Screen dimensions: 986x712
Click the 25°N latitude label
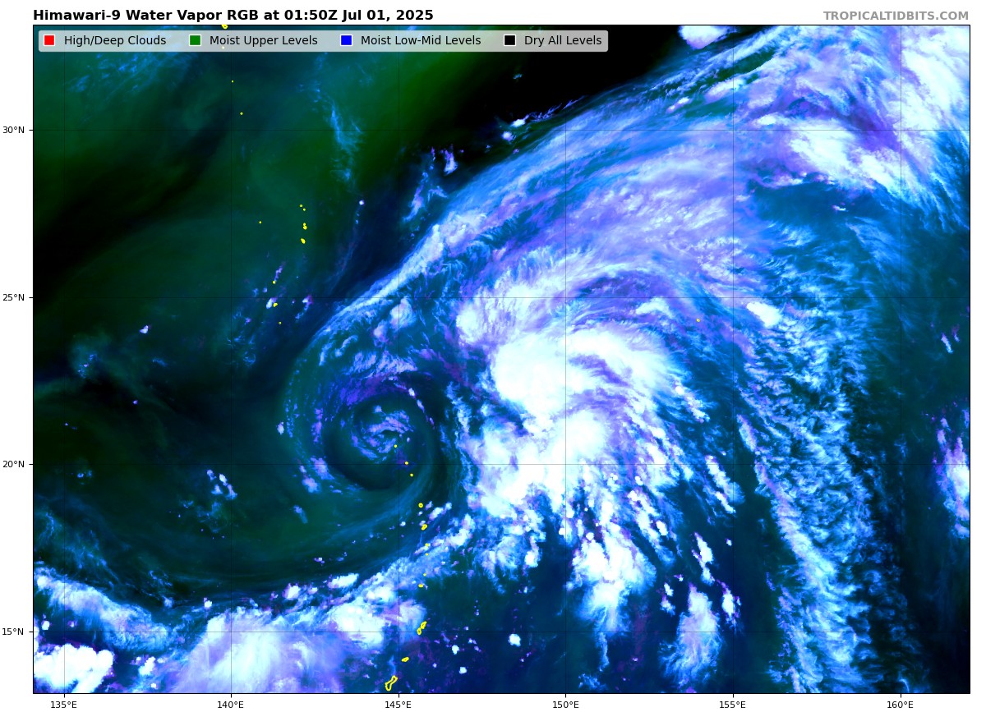click(x=14, y=297)
